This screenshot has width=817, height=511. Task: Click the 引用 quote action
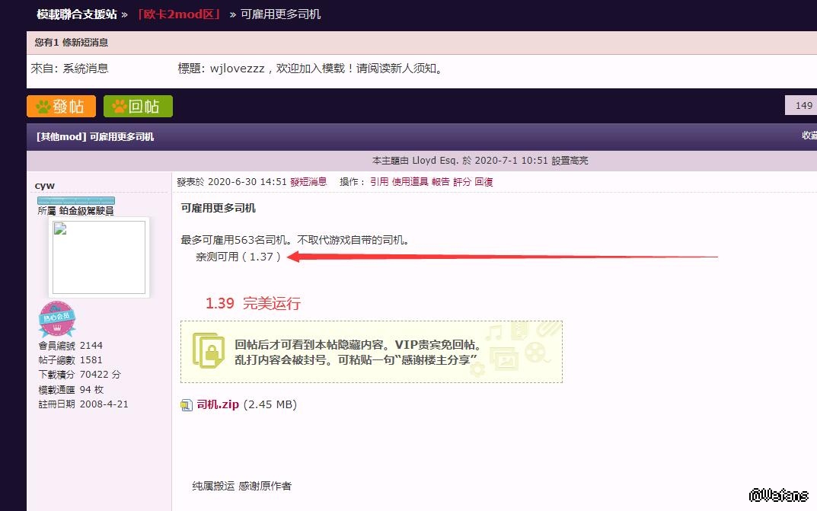(379, 181)
